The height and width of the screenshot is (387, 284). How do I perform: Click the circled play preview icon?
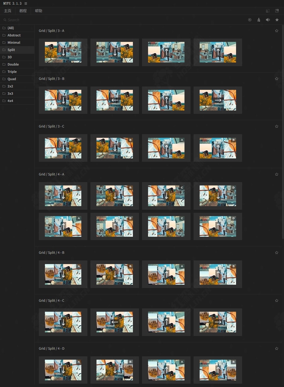click(250, 20)
